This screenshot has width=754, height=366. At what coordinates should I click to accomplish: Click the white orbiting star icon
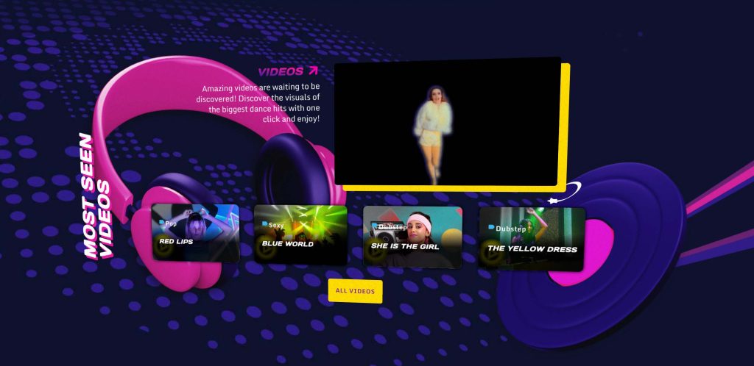553,200
